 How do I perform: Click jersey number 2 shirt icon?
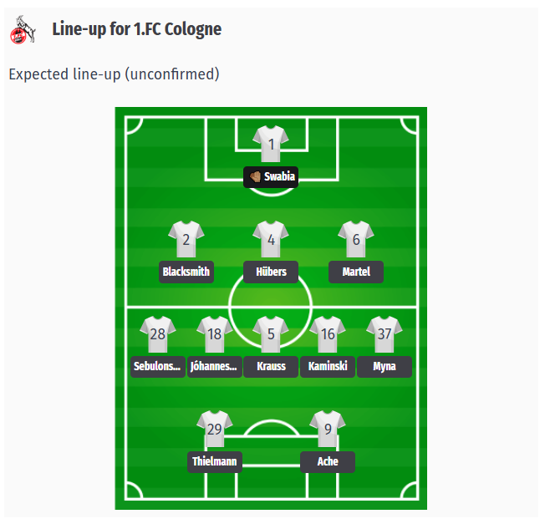pyautogui.click(x=186, y=239)
